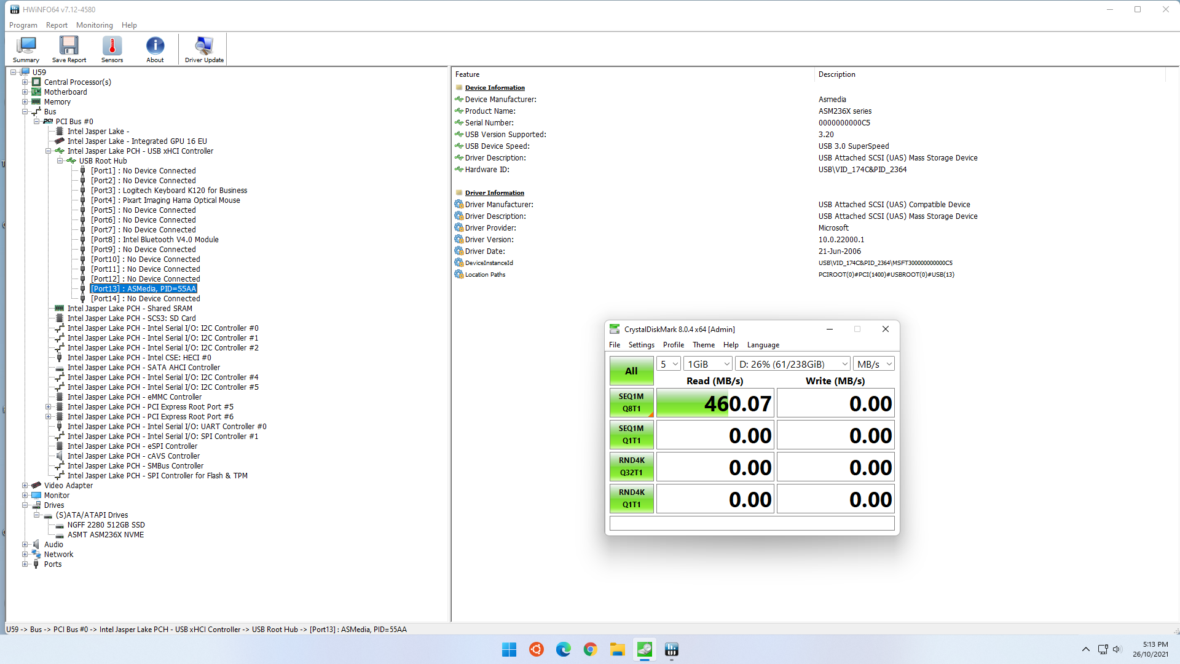The height and width of the screenshot is (664, 1180).
Task: Select Port4 Pixart Imaging Hama Optical Mouse entry
Action: [165, 200]
